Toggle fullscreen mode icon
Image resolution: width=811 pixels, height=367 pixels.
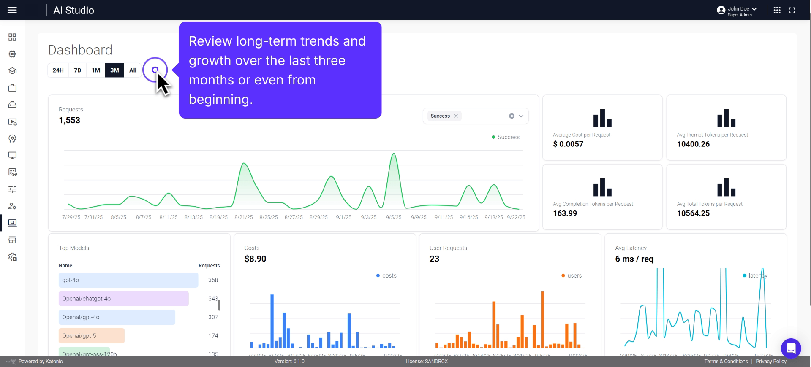coord(792,10)
